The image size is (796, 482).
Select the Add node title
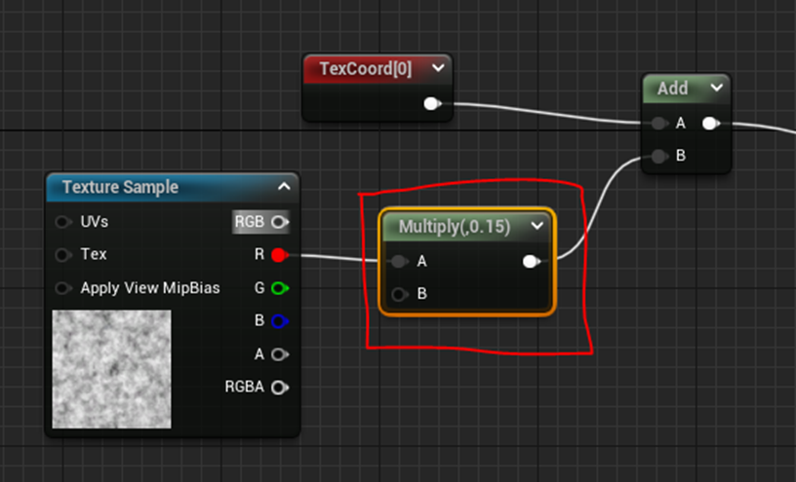(673, 89)
